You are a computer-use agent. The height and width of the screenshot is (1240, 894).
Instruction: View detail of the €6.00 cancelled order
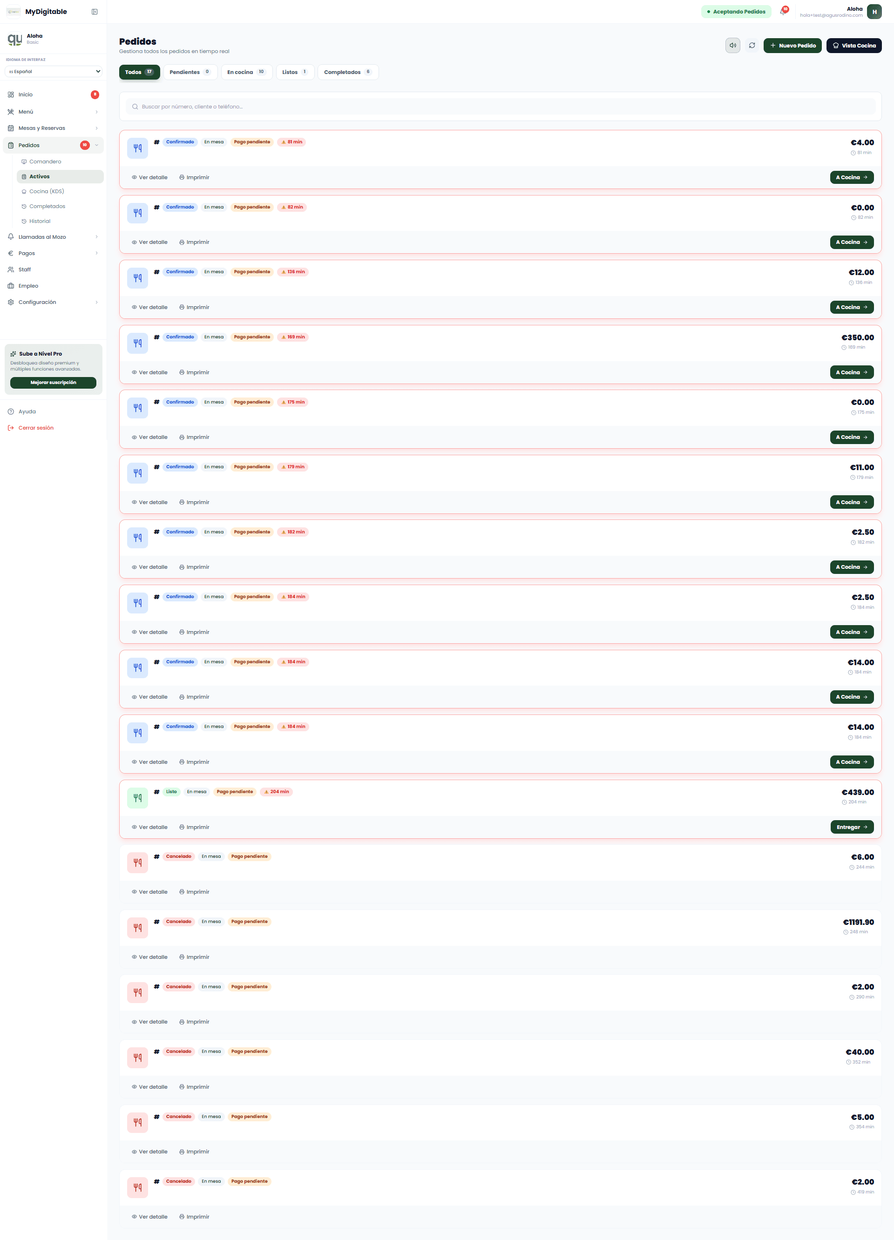149,892
